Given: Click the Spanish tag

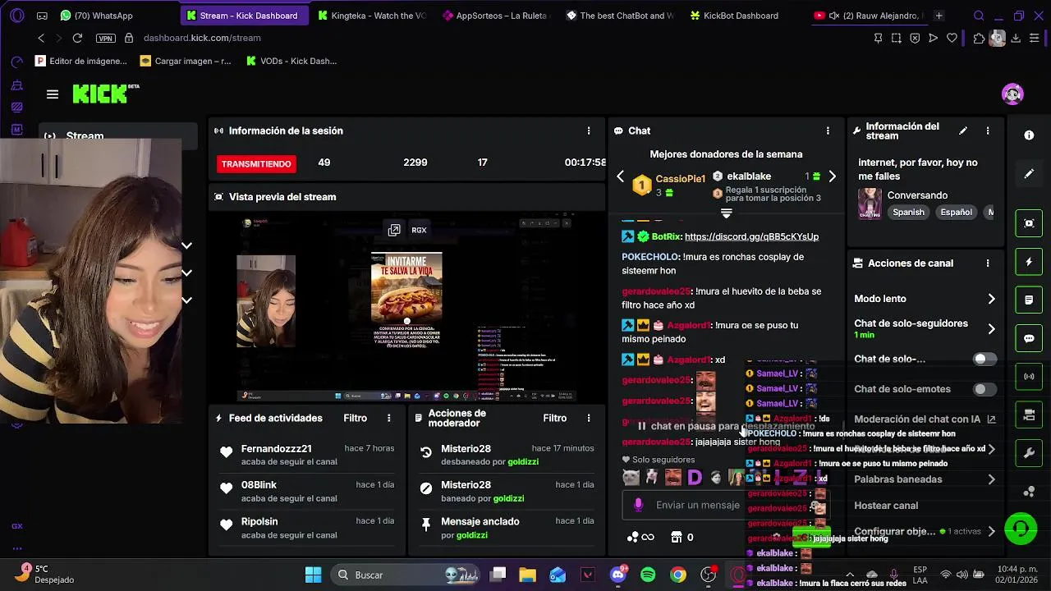Looking at the screenshot, I should [908, 212].
